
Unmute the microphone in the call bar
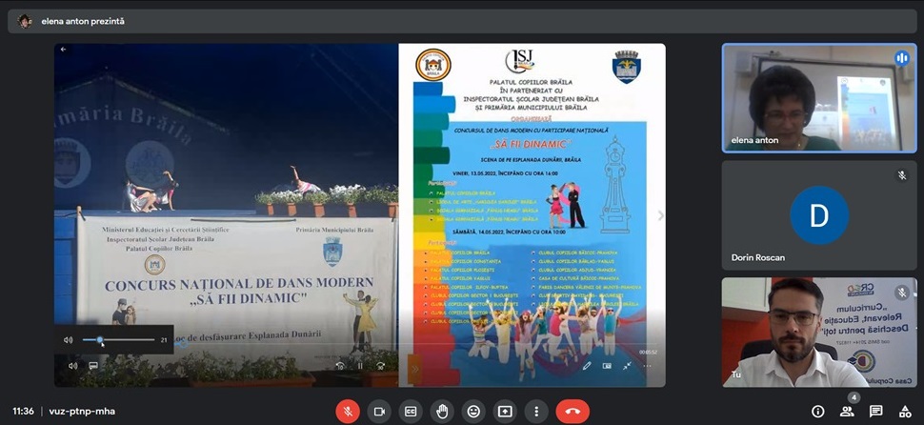tap(350, 411)
